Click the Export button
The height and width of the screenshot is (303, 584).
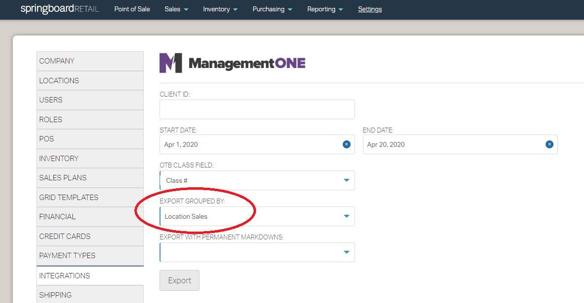pos(180,280)
